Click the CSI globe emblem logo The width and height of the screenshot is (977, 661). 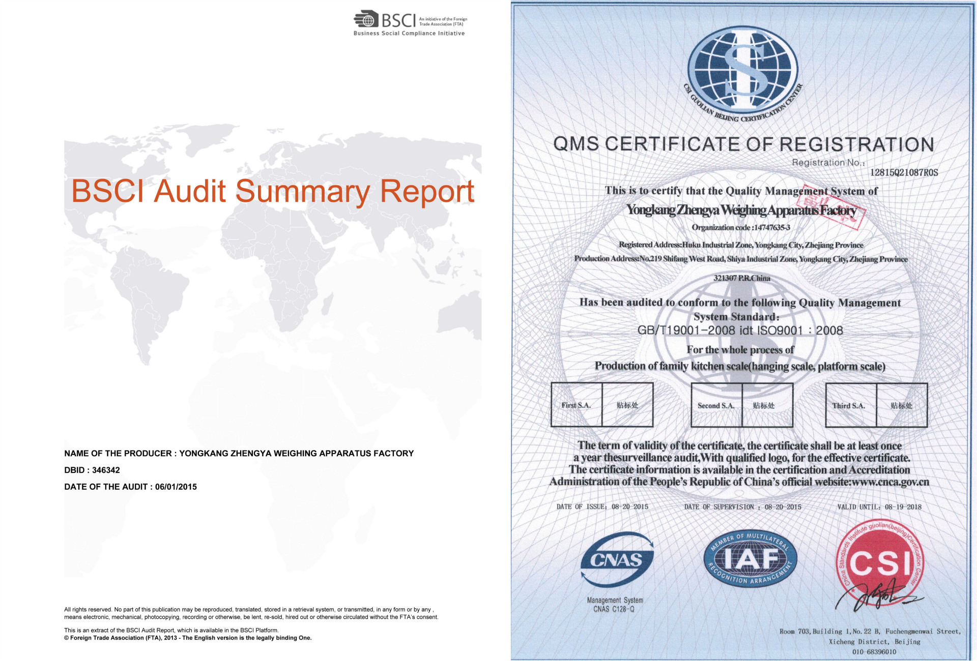point(742,69)
